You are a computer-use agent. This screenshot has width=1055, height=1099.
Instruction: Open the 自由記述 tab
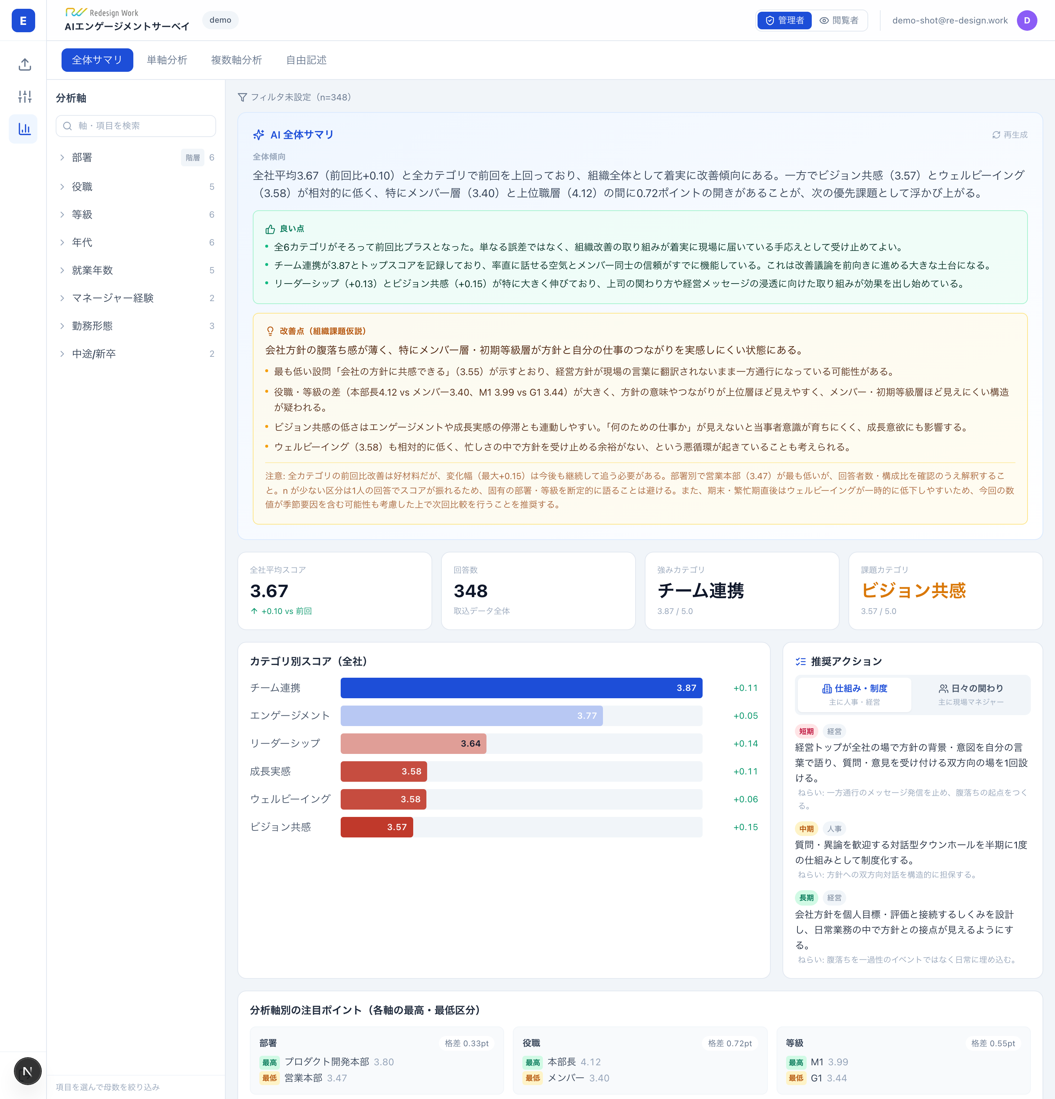pos(306,60)
